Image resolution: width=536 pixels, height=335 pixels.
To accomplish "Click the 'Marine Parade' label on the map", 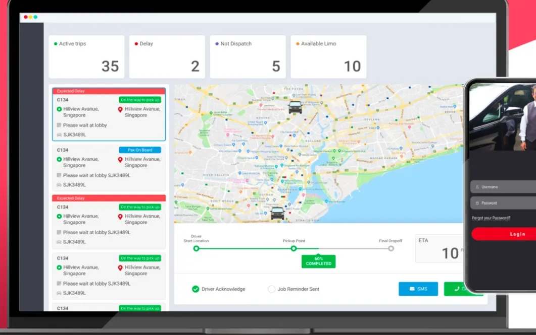I will pyautogui.click(x=383, y=158).
